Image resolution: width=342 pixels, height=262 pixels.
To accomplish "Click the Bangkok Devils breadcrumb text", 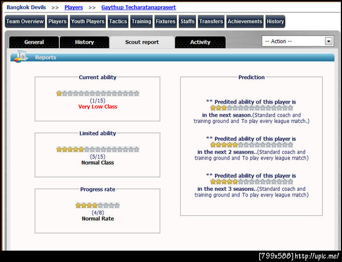I will coord(26,7).
